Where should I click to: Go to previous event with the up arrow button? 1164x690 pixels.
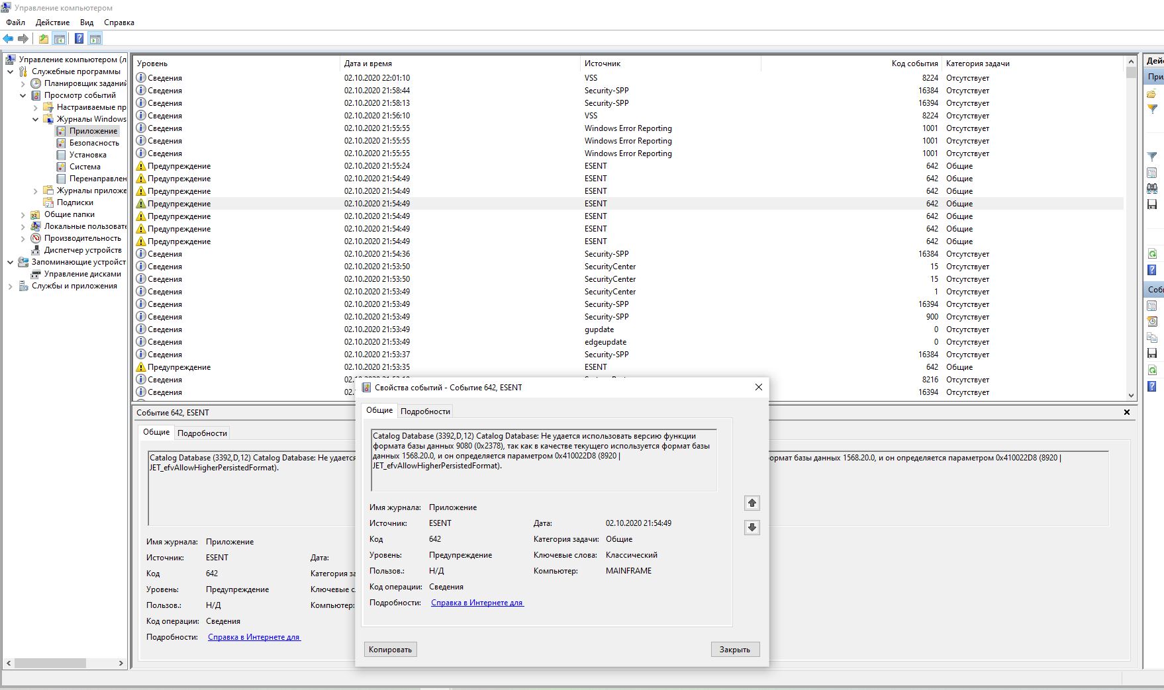pos(752,503)
